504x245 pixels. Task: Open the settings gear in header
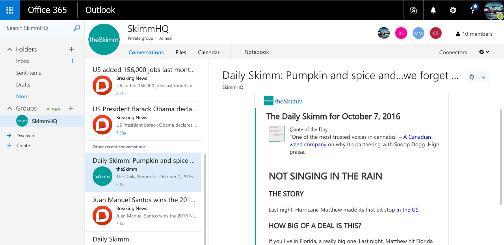pyautogui.click(x=453, y=10)
